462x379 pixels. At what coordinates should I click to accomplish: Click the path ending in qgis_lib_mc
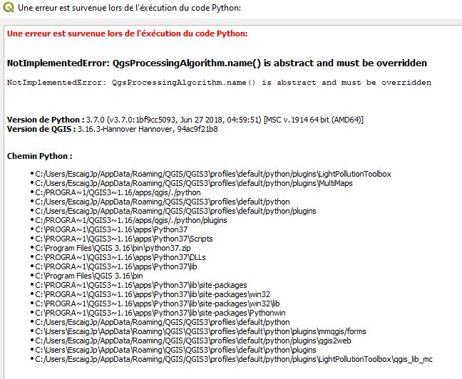[234, 359]
